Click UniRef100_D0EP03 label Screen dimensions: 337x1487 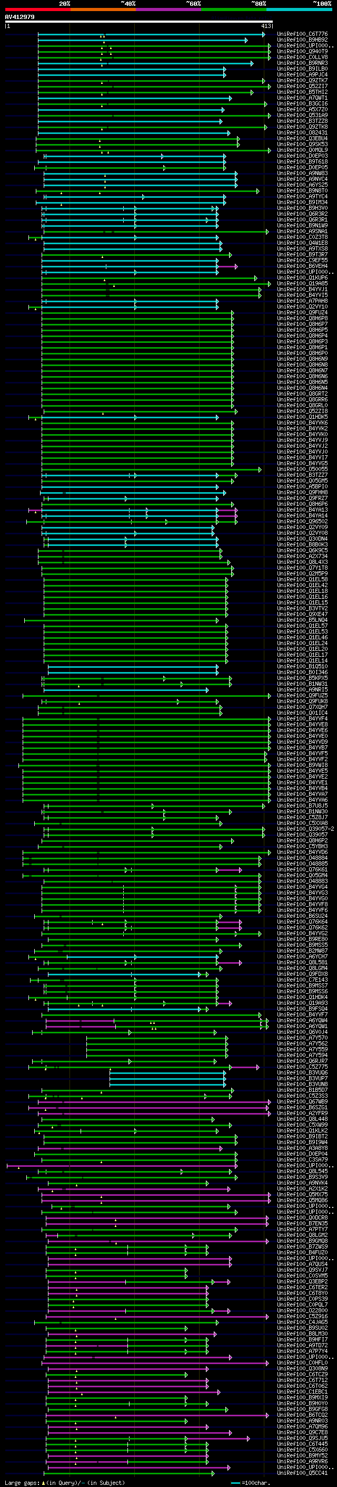tap(302, 156)
